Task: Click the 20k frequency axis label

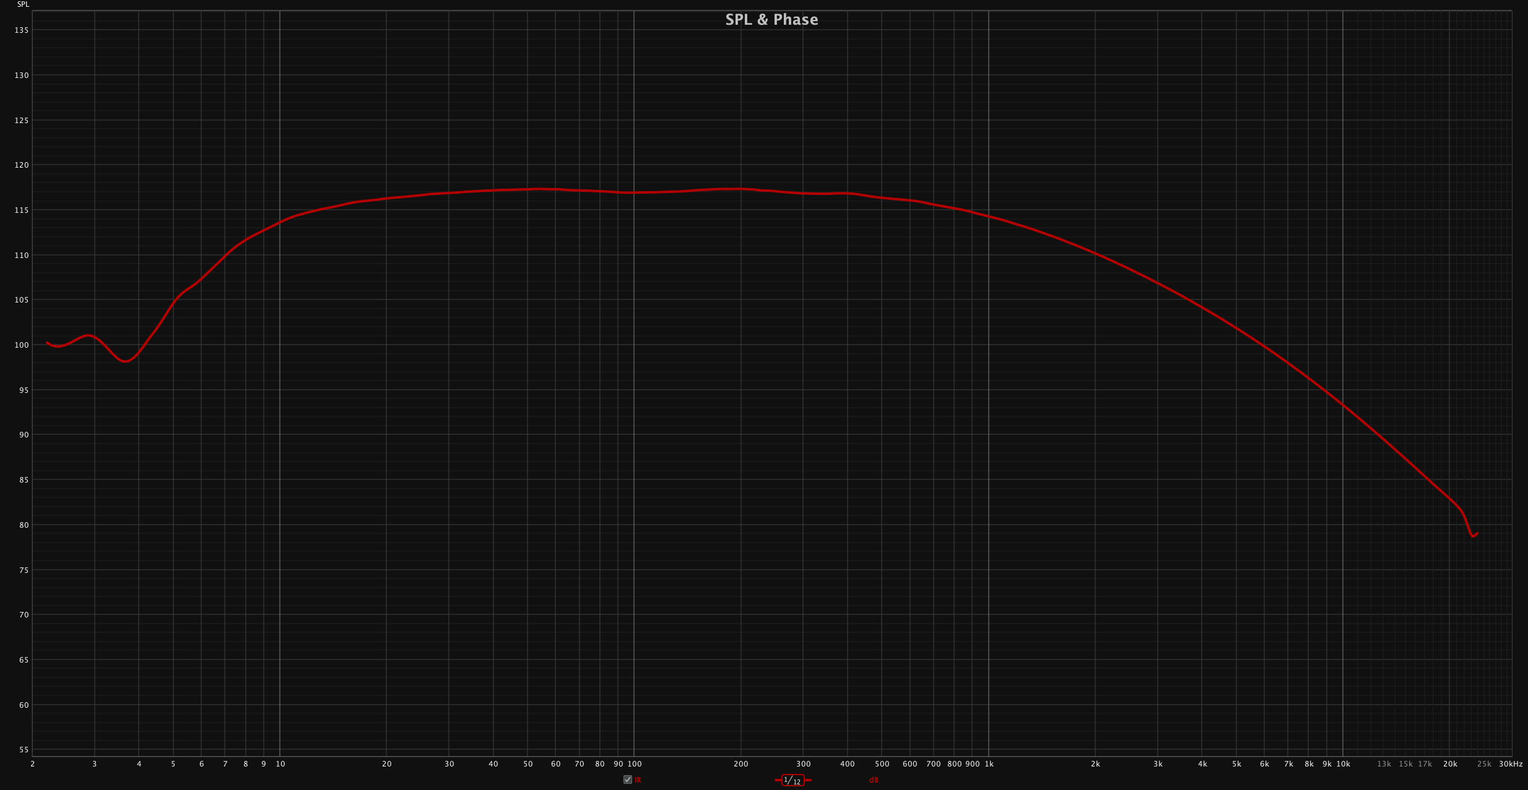Action: pyautogui.click(x=1450, y=764)
